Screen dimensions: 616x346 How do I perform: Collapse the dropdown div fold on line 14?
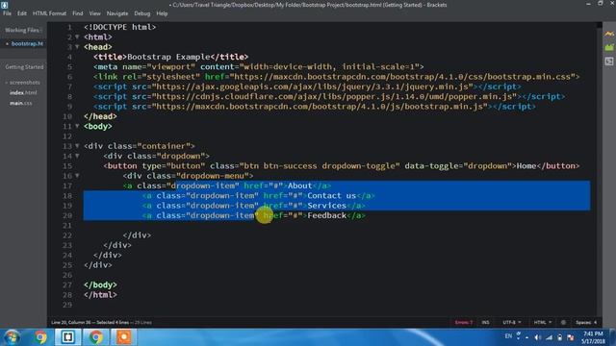tap(77, 156)
